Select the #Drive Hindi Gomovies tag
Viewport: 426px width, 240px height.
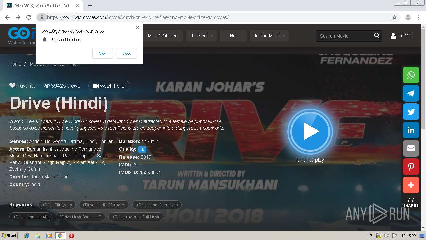(x=157, y=205)
